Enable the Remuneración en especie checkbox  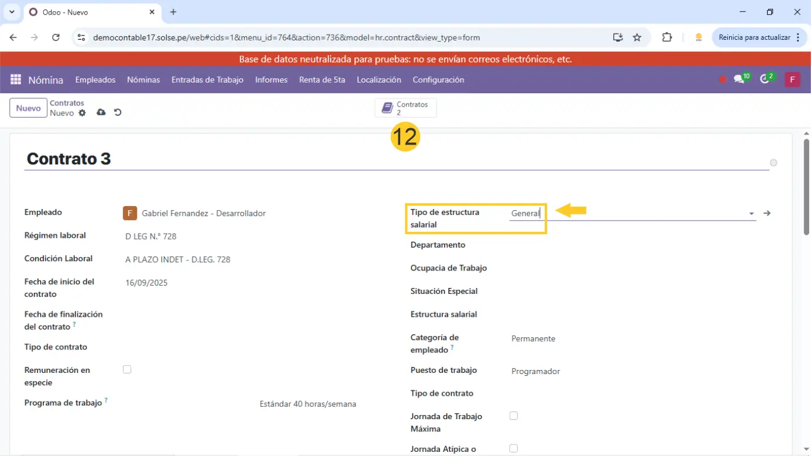(127, 369)
